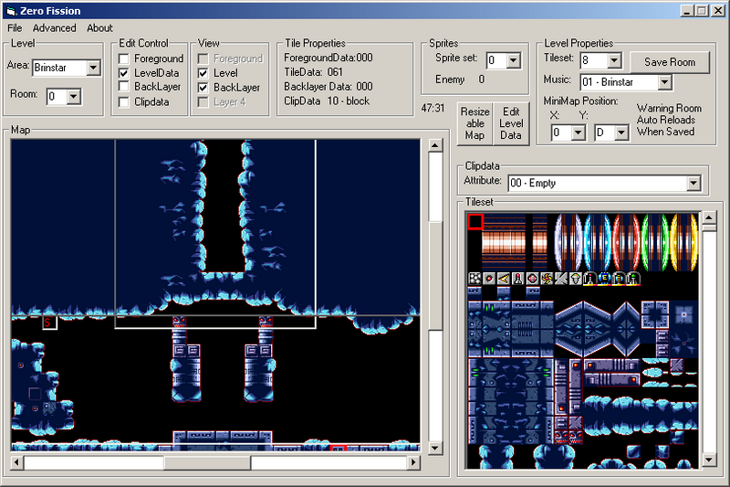Viewport: 730px width, 487px height.
Task: Enable BackLayer editing in Edit Control
Action: pos(124,87)
